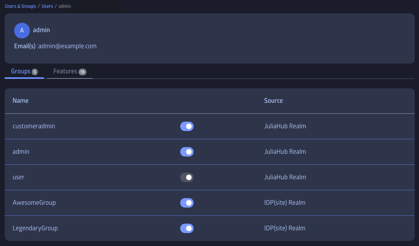This screenshot has height=246, width=419.
Task: Click the admin username heading
Action: [41, 30]
